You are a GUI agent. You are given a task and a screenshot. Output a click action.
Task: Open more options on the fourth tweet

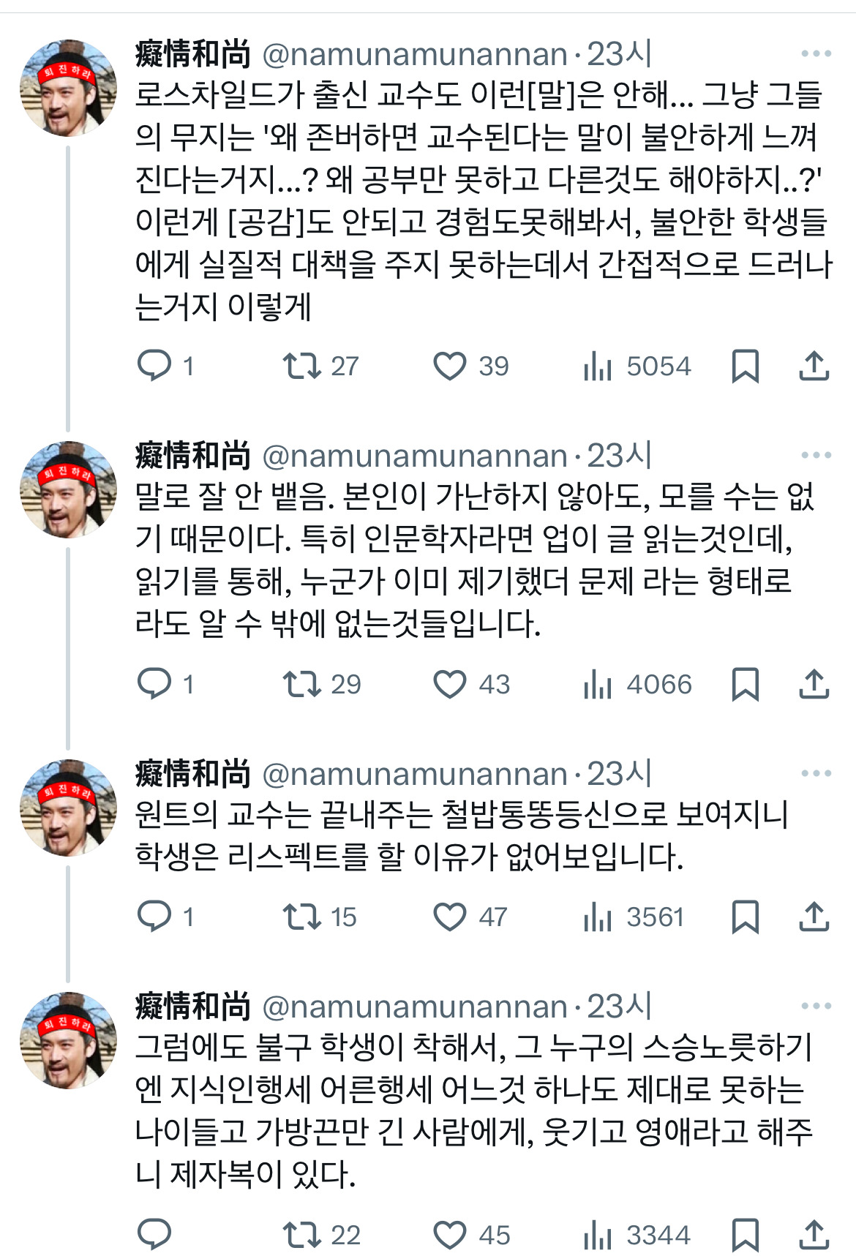click(x=816, y=1006)
